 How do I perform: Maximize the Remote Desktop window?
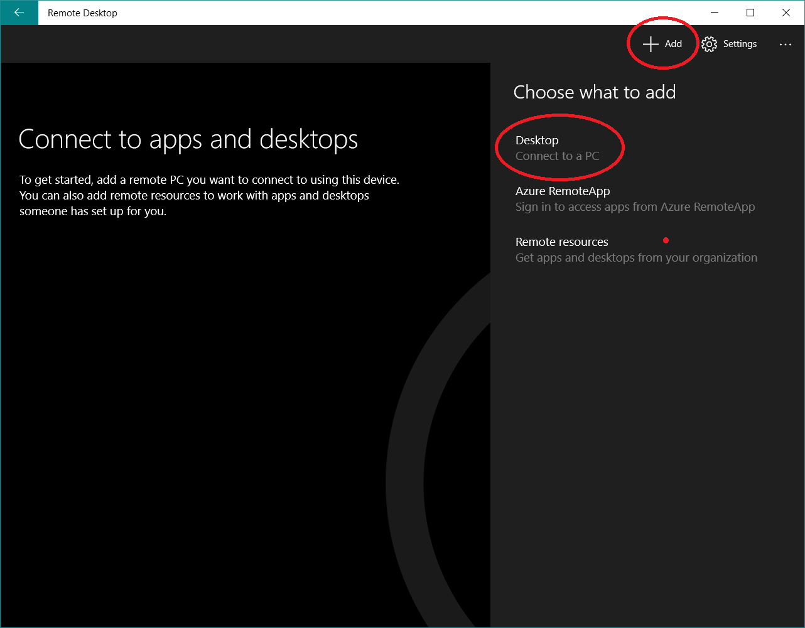point(750,13)
